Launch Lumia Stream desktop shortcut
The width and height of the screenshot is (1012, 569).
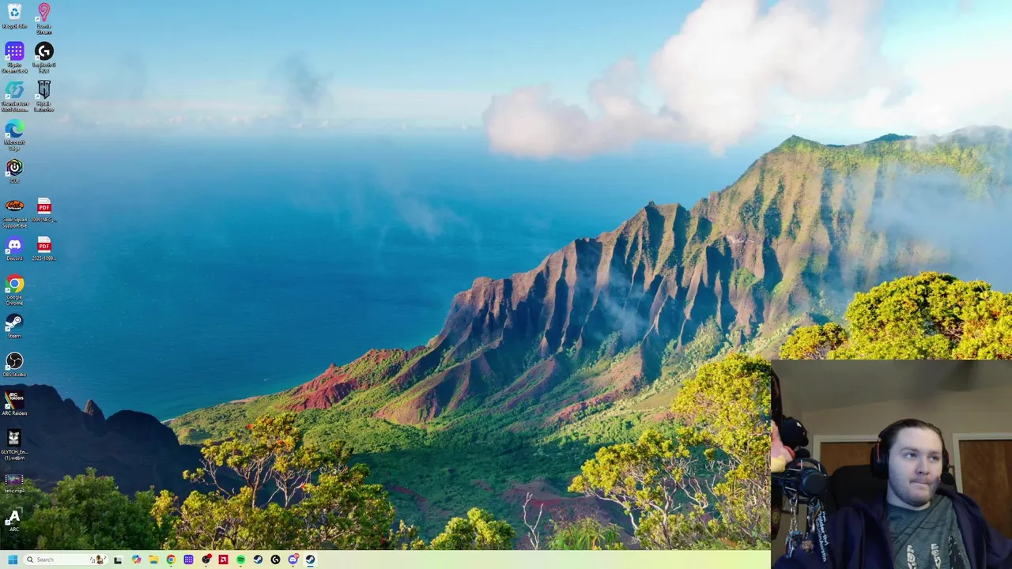(44, 17)
